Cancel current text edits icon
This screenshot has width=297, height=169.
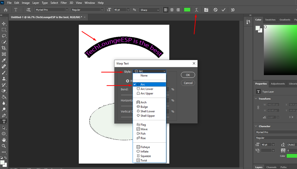(215, 10)
